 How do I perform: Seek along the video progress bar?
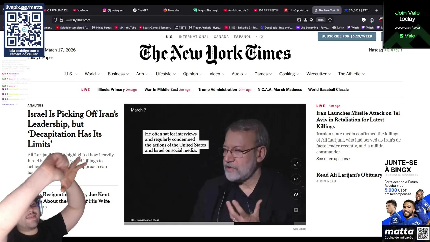pos(215,224)
